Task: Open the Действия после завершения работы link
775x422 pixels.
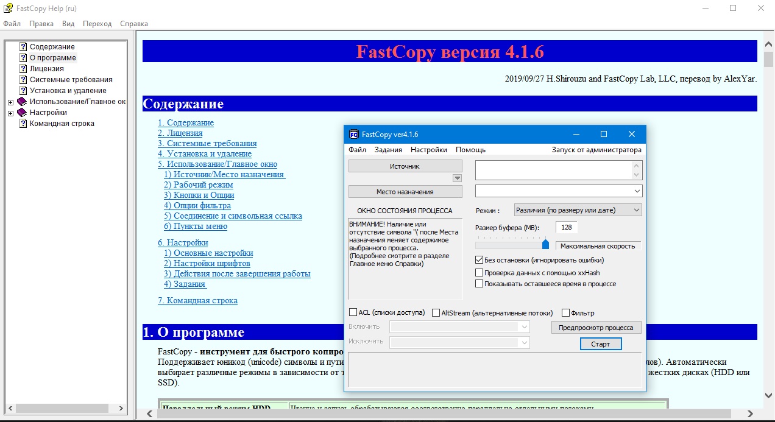Action: (237, 274)
